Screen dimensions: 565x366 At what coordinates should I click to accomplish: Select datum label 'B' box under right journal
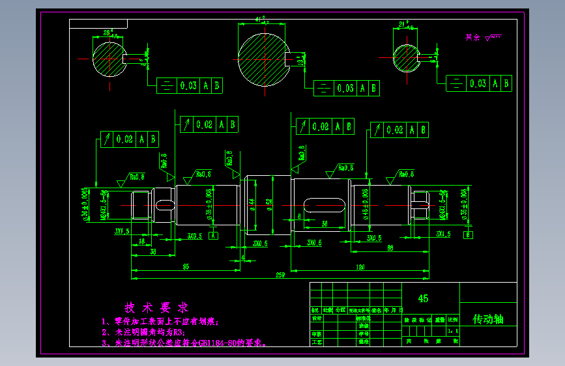coord(468,235)
